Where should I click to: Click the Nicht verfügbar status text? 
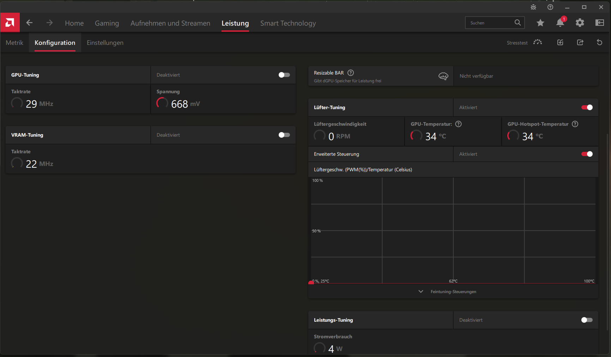[x=476, y=76]
